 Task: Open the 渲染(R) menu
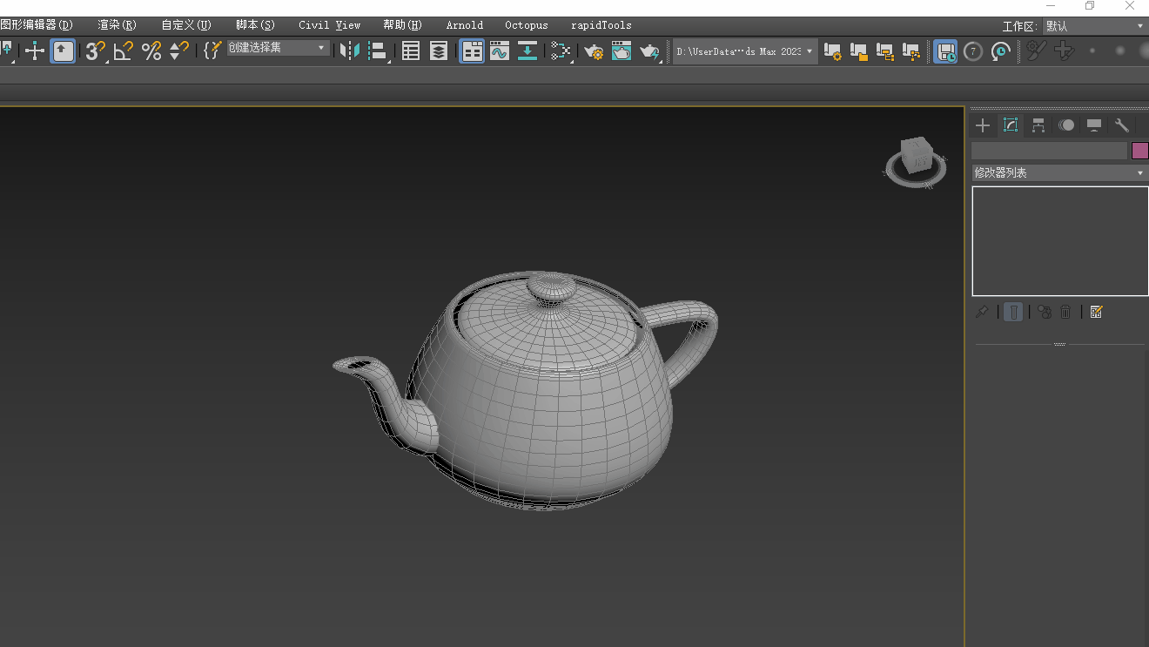(117, 25)
